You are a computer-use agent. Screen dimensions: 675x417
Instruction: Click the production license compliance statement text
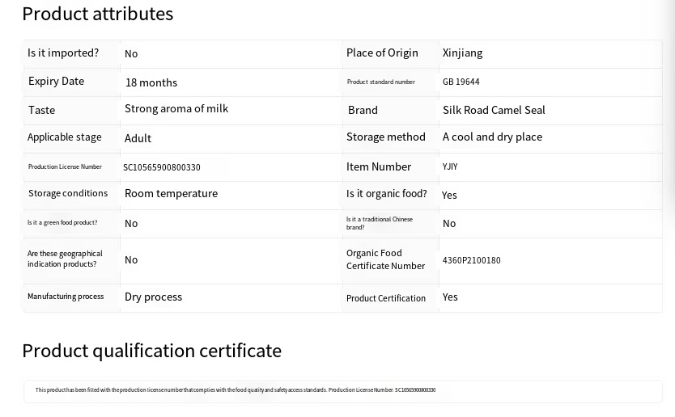tap(235, 390)
